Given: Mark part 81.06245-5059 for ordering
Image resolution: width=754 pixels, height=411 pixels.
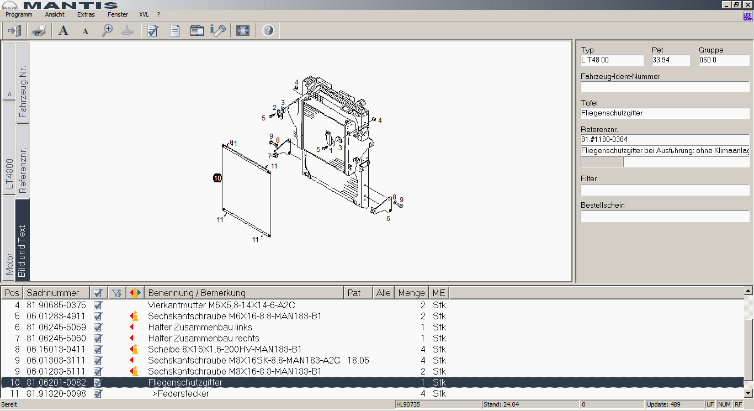Looking at the screenshot, I should click(x=98, y=327).
